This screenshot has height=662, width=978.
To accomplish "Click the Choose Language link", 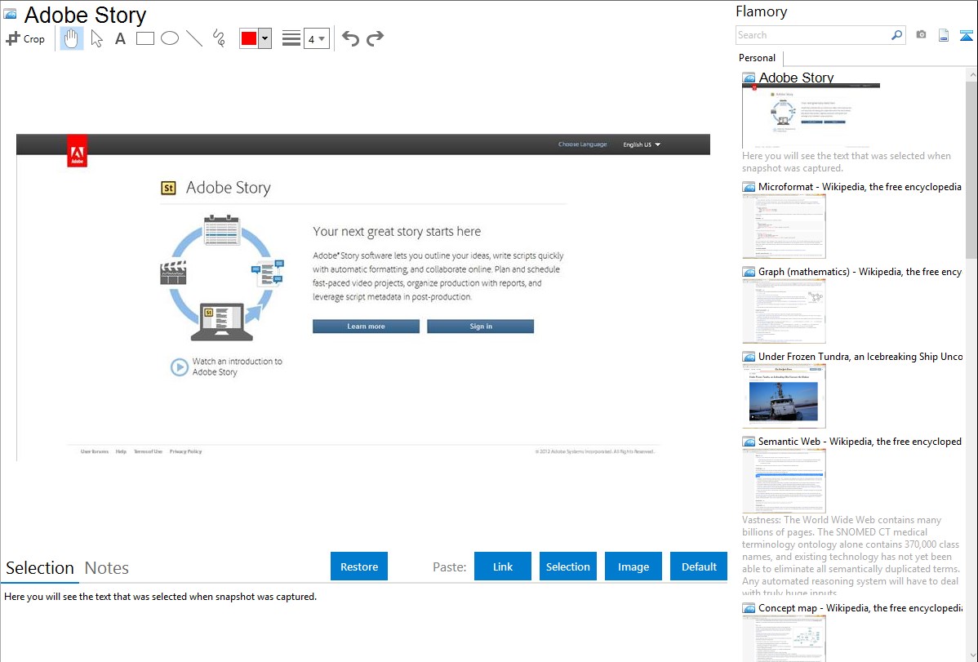I will coord(583,144).
